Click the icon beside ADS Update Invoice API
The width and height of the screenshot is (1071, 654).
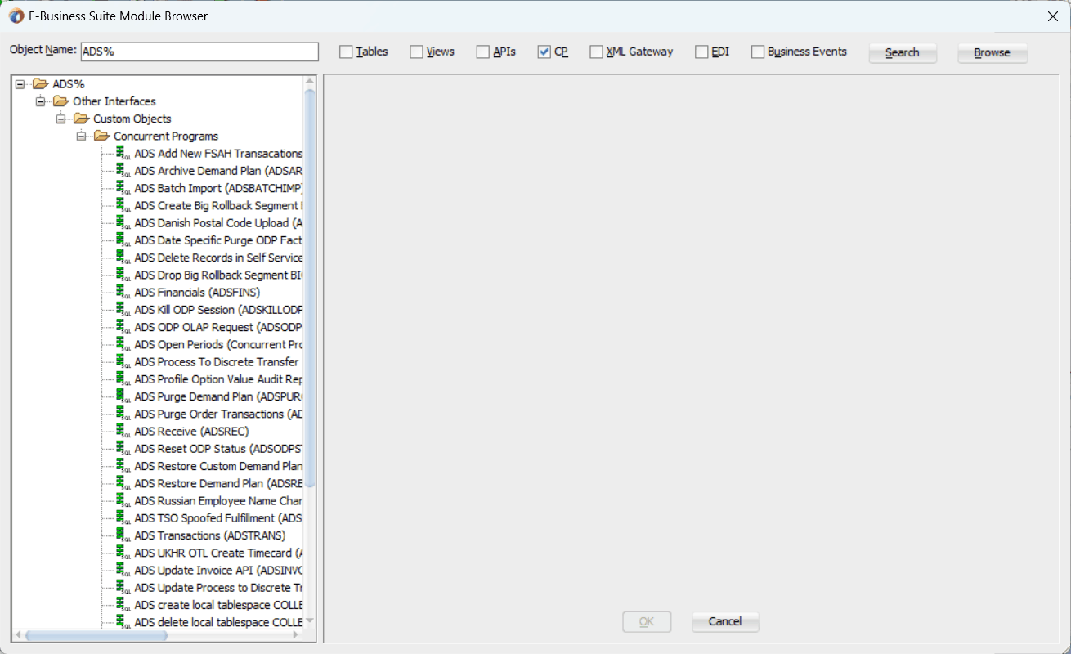(x=123, y=570)
